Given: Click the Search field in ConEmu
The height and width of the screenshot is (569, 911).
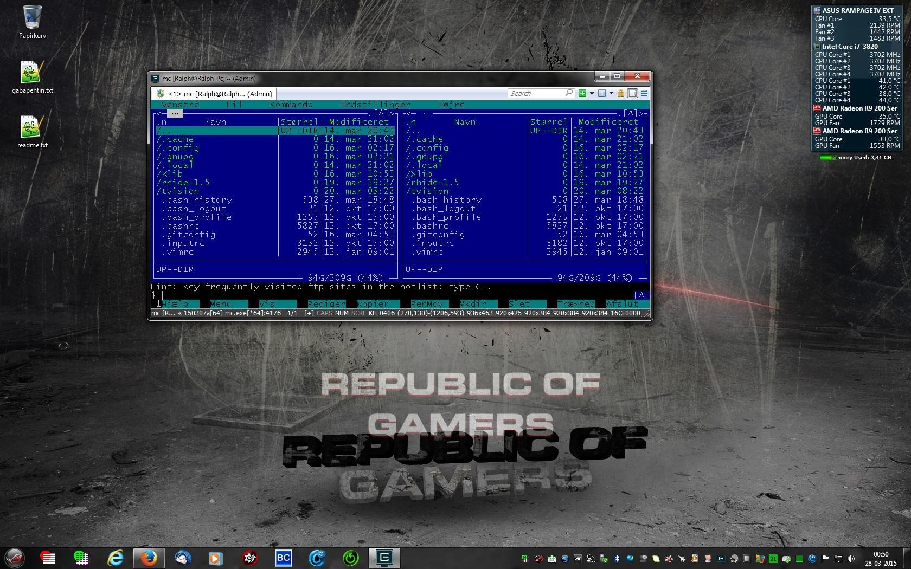Looking at the screenshot, I should pyautogui.click(x=537, y=93).
